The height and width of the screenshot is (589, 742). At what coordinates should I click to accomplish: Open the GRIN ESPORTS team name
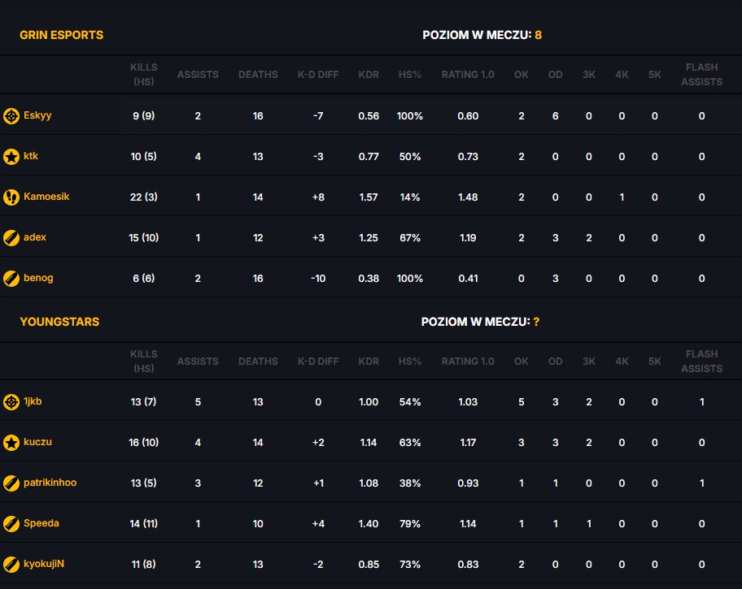point(62,35)
